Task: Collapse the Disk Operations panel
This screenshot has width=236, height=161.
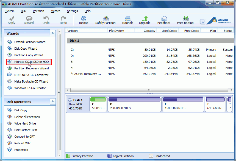Action: point(53,101)
